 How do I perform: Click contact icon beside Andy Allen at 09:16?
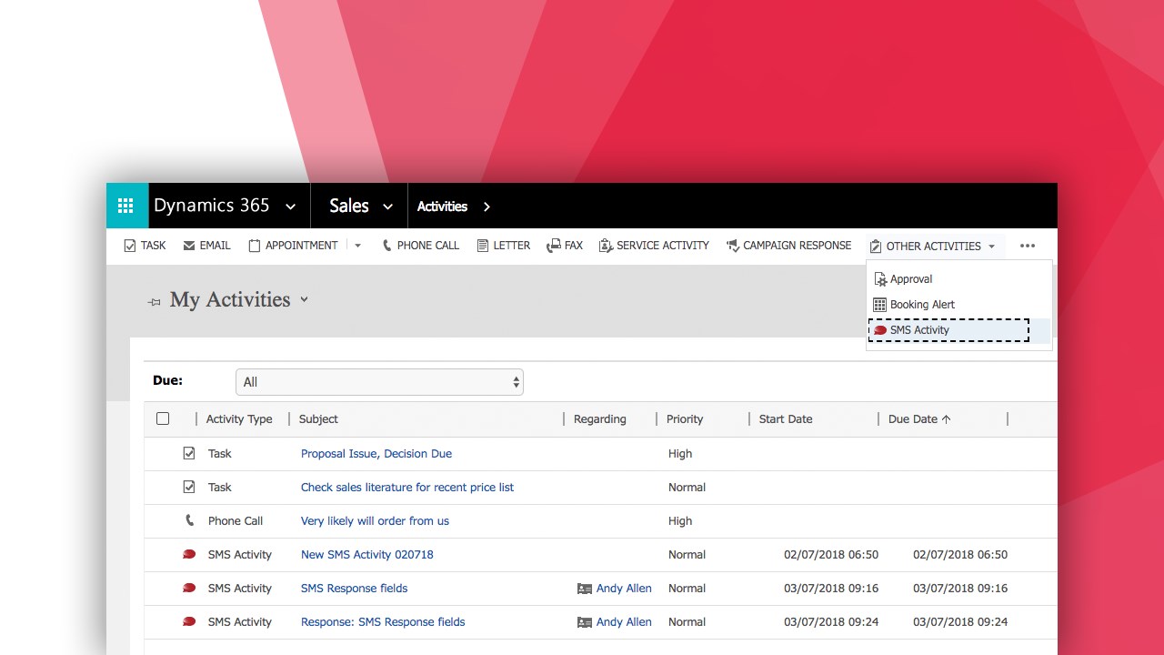585,589
